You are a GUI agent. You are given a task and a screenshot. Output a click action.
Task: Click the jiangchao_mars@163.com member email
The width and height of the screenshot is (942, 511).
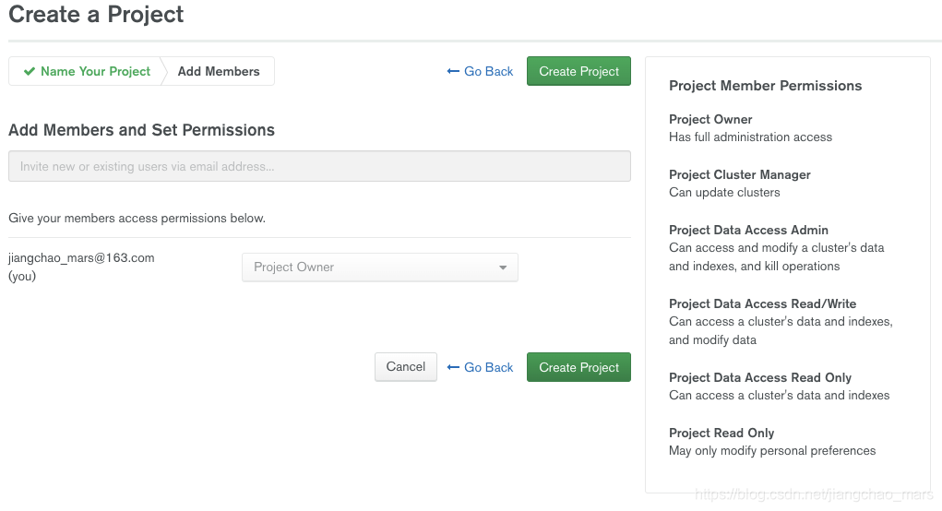(81, 258)
